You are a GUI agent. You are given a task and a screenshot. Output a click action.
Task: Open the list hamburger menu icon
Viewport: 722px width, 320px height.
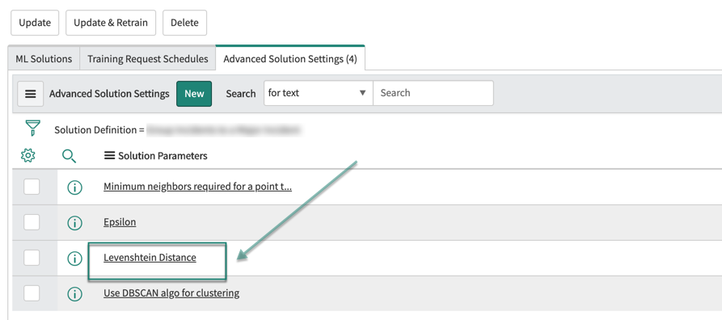[31, 94]
